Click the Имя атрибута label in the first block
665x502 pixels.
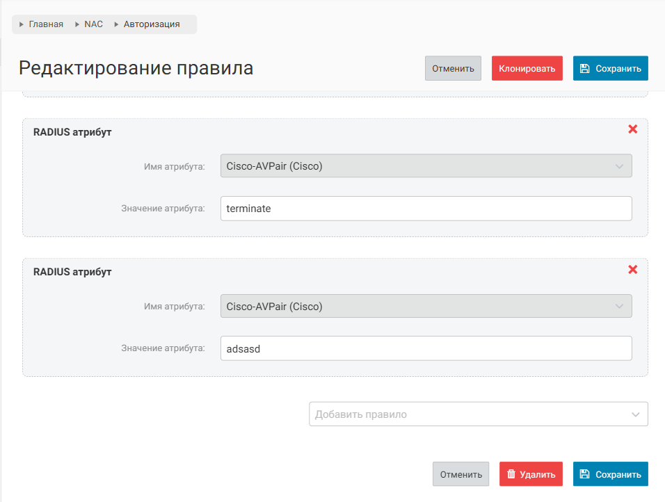click(175, 167)
